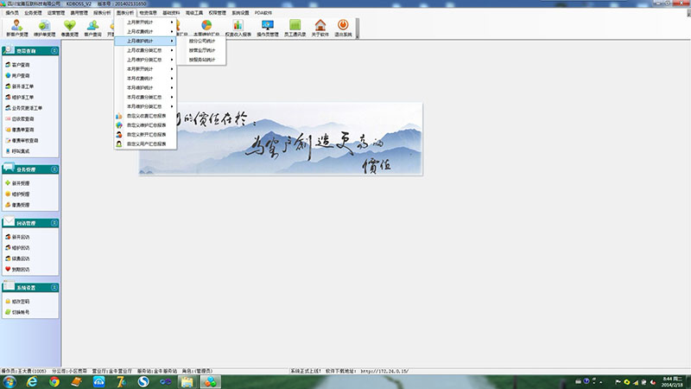Click 切换帐号 in the 系统设置 panel

pyautogui.click(x=17, y=312)
